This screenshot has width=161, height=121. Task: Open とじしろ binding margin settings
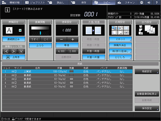[x=120, y=57]
